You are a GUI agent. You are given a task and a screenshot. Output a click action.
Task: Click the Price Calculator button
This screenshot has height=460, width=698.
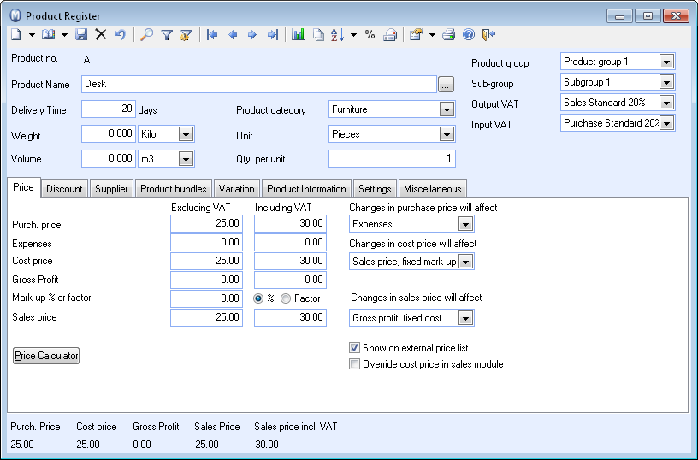pos(46,356)
